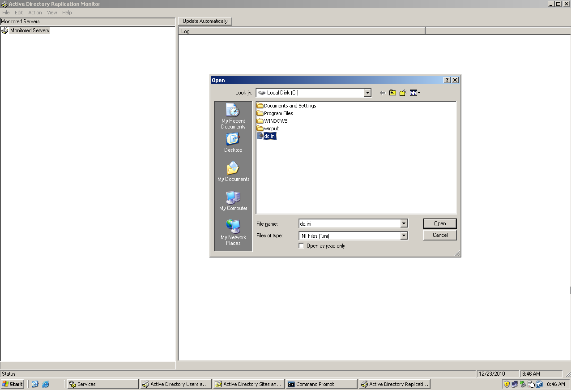Click the Update Automatically toggle button
This screenshot has height=390, width=571.
tap(205, 21)
